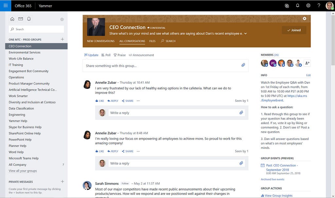
Task: Reply to the empowering employees post
Action: pyautogui.click(x=113, y=151)
